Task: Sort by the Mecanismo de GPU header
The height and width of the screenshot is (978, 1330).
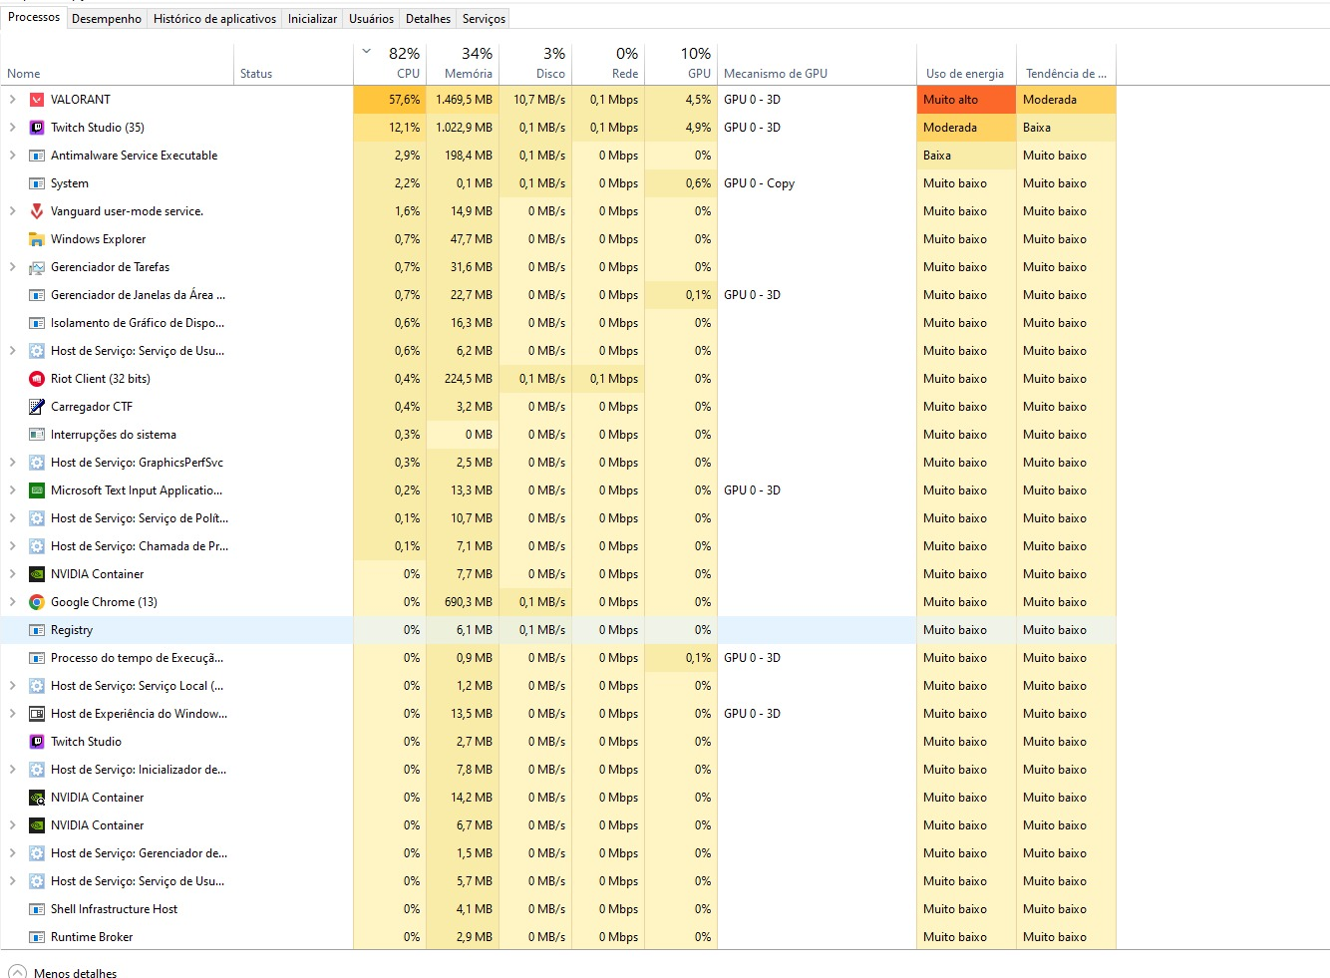Action: coord(817,63)
